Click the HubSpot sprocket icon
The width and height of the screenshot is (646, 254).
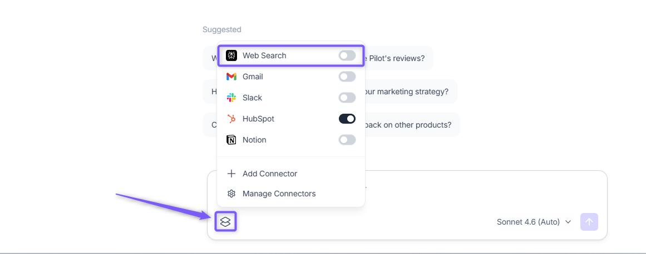pos(231,119)
